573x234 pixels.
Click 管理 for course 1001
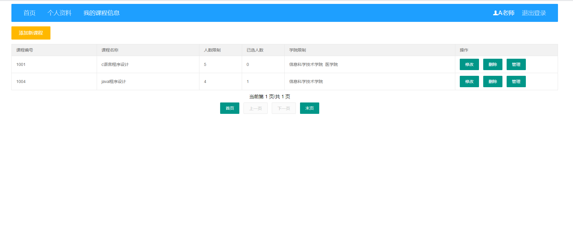click(516, 64)
